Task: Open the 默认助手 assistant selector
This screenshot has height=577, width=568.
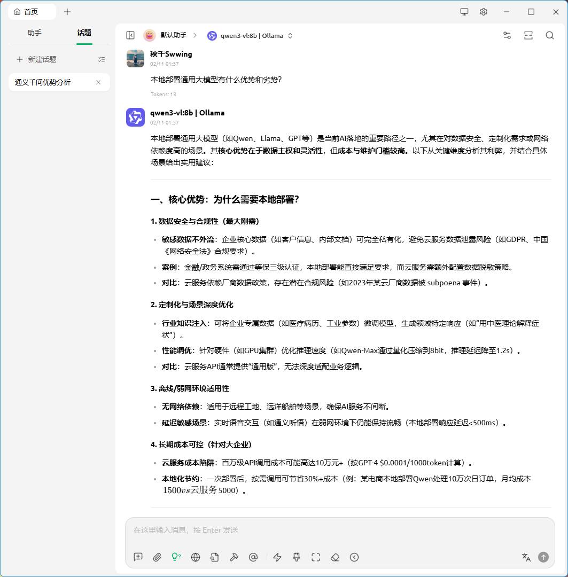Action: [x=173, y=35]
